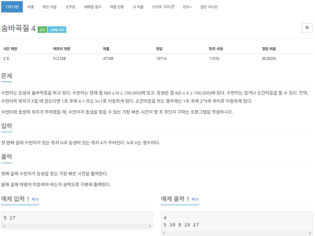Open 내 제출 to see my submissions
315x236 pixels.
[138, 6]
